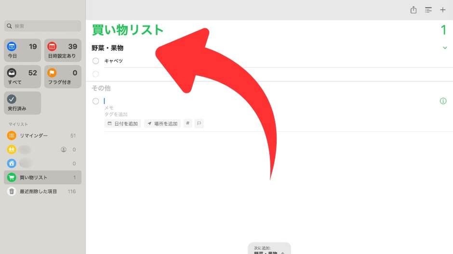Select the yellow family-icon list
The height and width of the screenshot is (254, 453).
42,149
